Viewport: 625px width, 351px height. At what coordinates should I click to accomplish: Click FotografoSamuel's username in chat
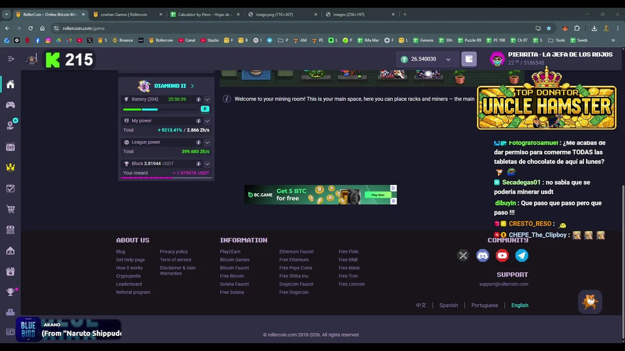(533, 143)
